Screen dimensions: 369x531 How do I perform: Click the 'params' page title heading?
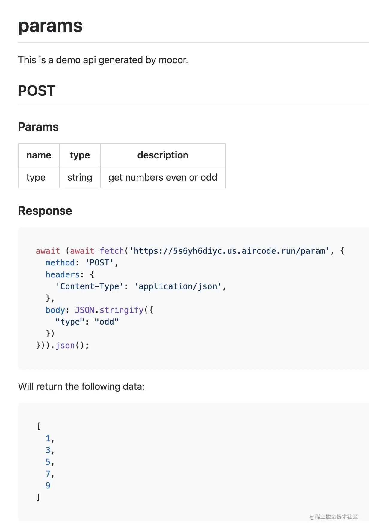tap(50, 26)
